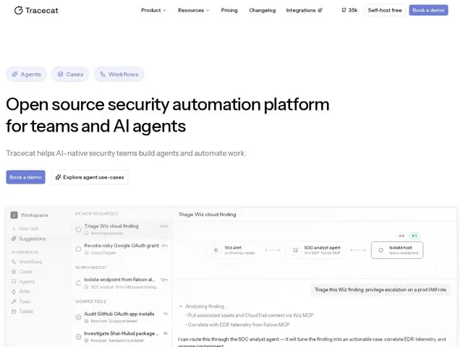Toggle completed check for Audit GitHub OAuth installs

tap(78, 317)
